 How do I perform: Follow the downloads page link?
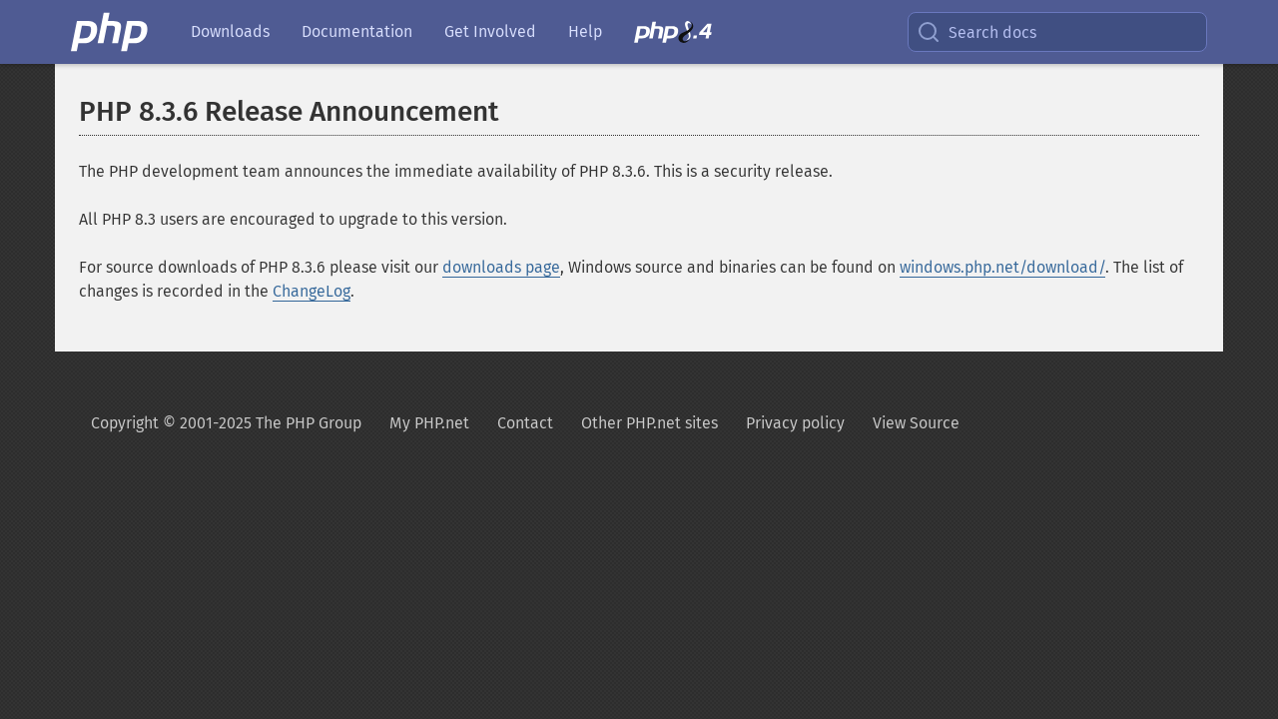500,268
